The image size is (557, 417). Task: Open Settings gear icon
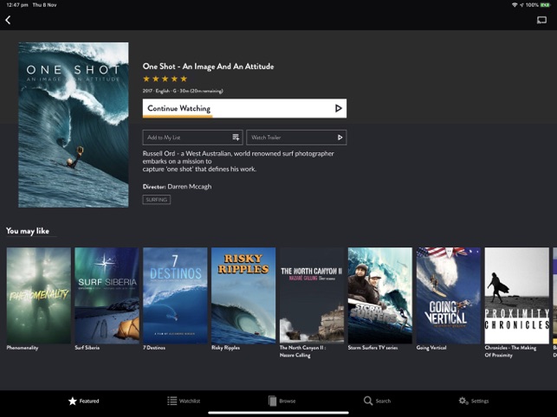click(x=463, y=401)
